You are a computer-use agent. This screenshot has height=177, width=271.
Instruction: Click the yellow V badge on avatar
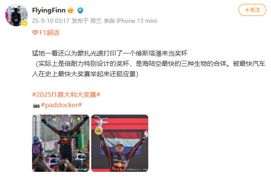pos(25,23)
